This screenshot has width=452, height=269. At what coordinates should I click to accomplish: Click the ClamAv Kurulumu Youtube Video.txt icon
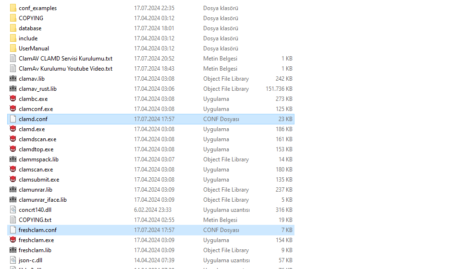click(x=13, y=69)
